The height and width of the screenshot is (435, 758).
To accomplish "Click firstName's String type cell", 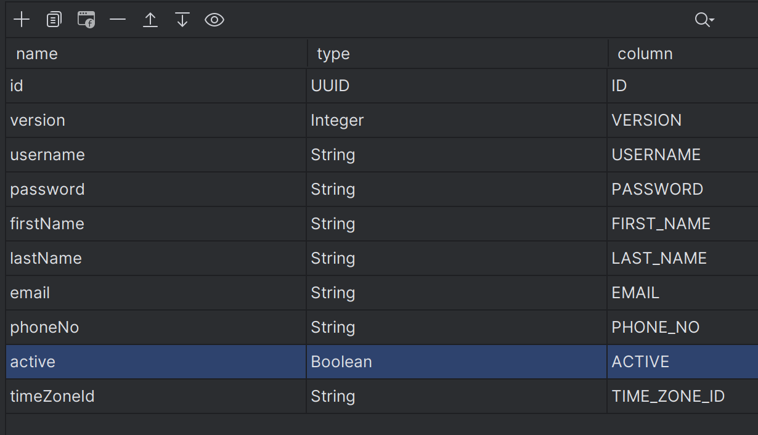I will [457, 224].
